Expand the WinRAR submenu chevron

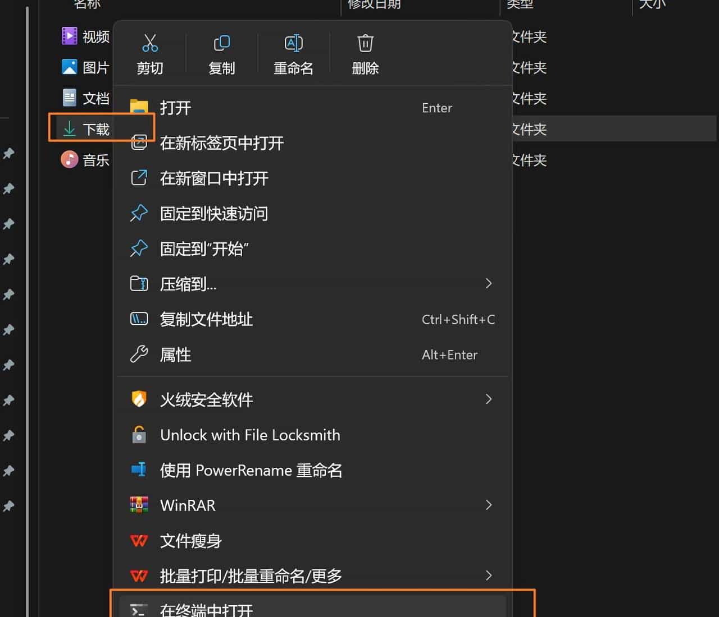point(488,505)
